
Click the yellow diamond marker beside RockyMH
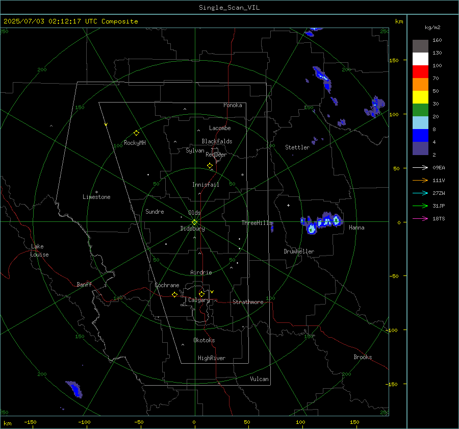136,133
